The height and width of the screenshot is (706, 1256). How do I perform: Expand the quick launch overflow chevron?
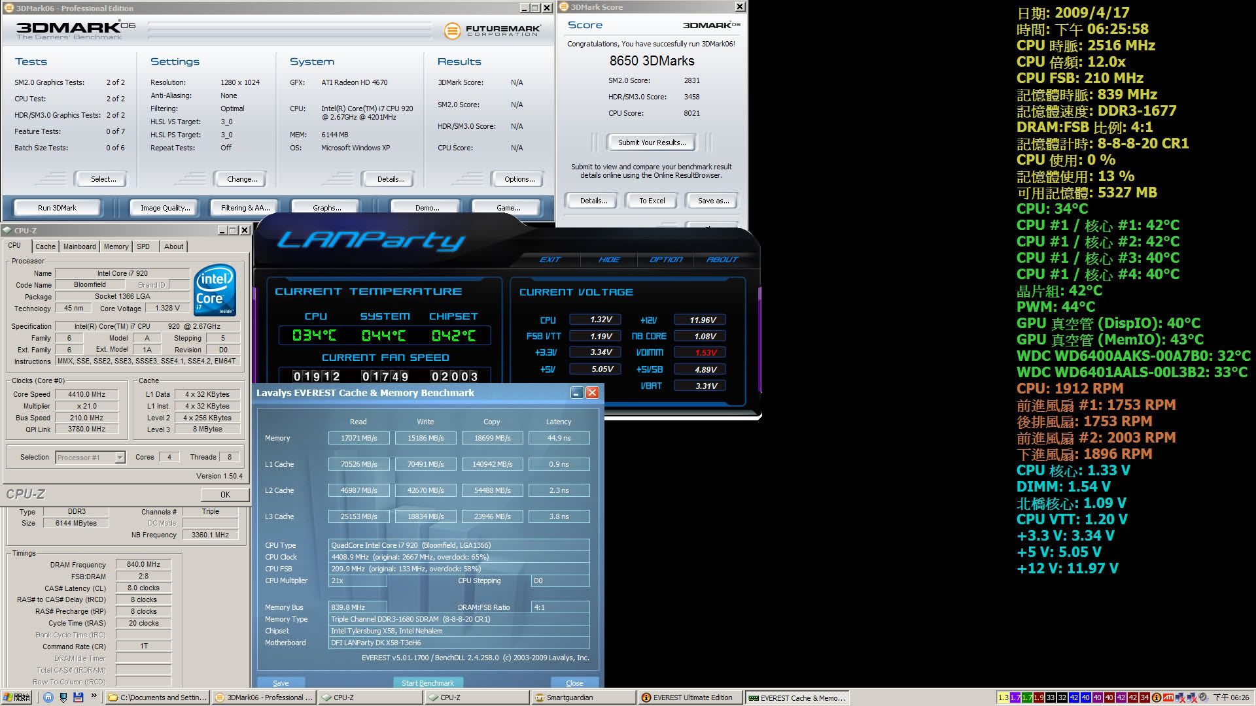pyautogui.click(x=94, y=696)
